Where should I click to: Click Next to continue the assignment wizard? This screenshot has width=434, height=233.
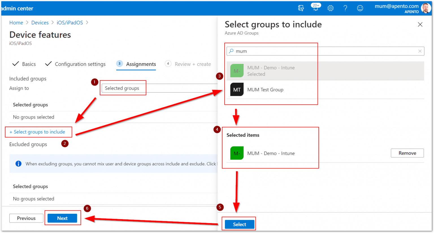pyautogui.click(x=63, y=218)
